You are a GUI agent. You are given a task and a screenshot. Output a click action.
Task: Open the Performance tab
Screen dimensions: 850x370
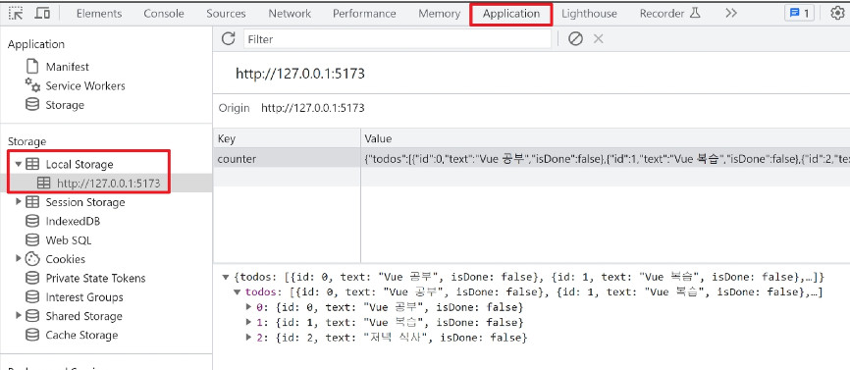point(364,14)
